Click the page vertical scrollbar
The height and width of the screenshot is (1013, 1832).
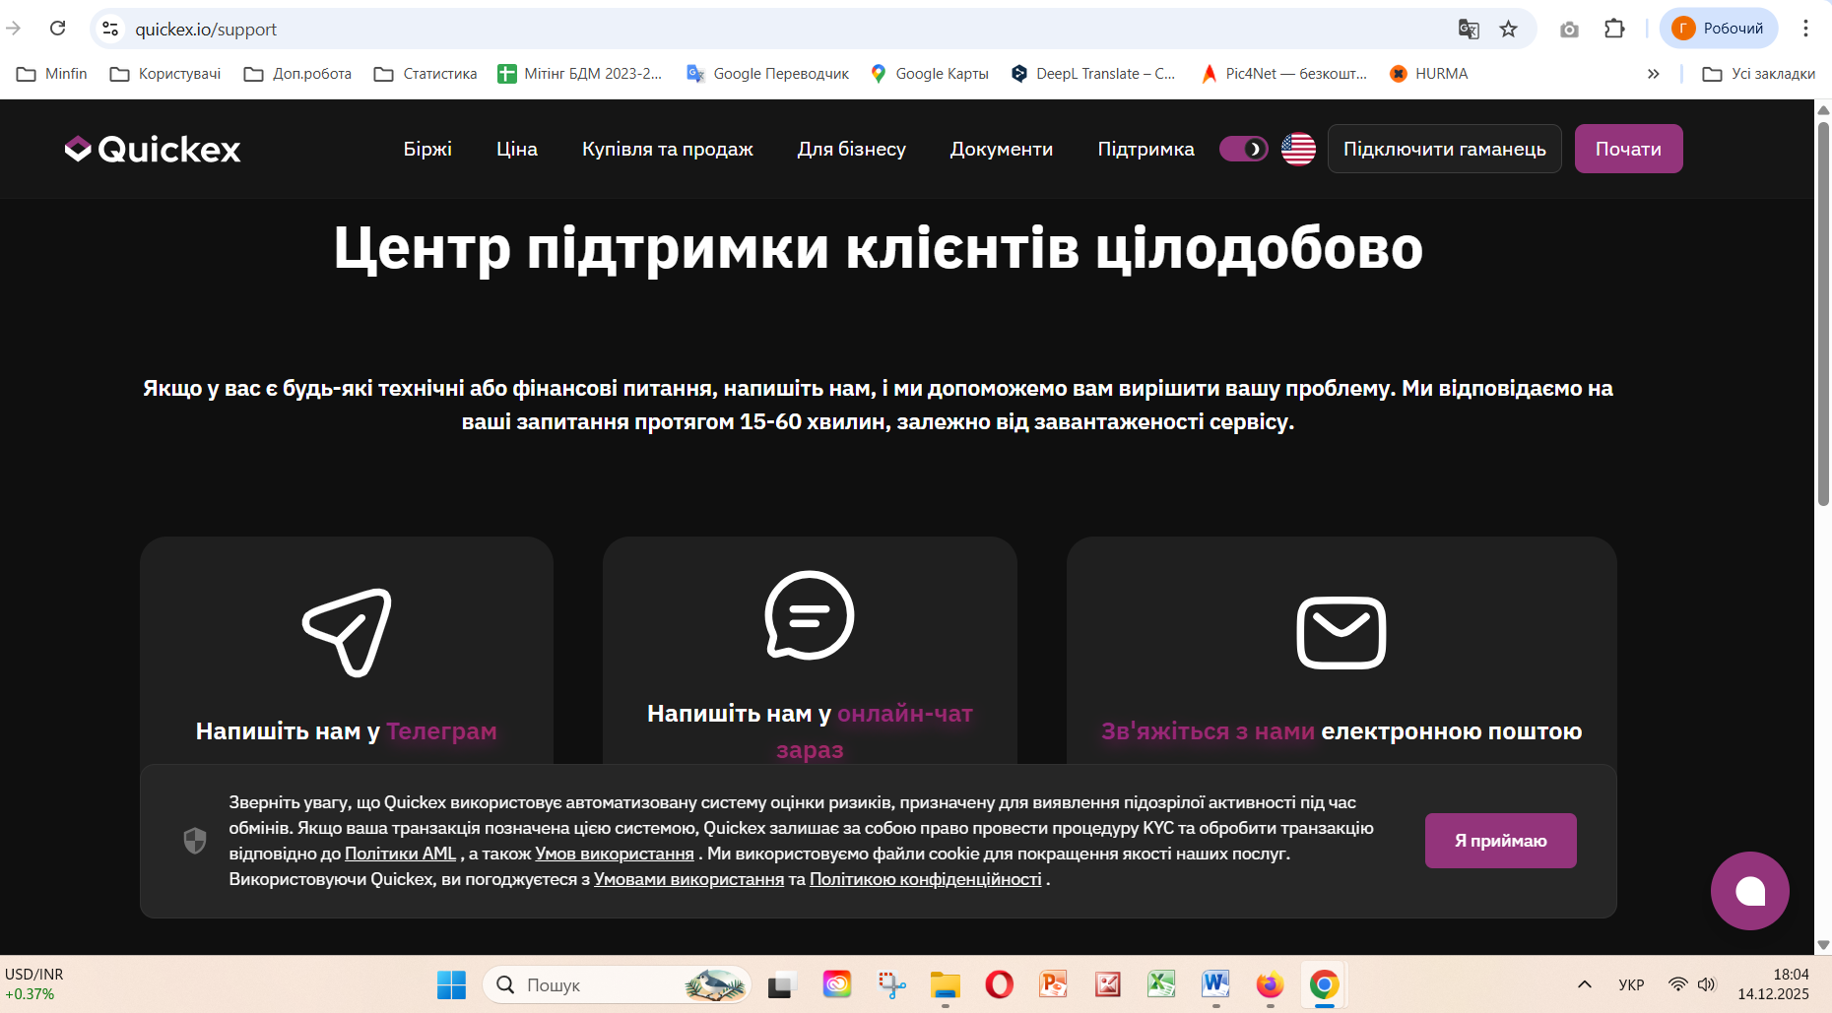pyautogui.click(x=1823, y=315)
